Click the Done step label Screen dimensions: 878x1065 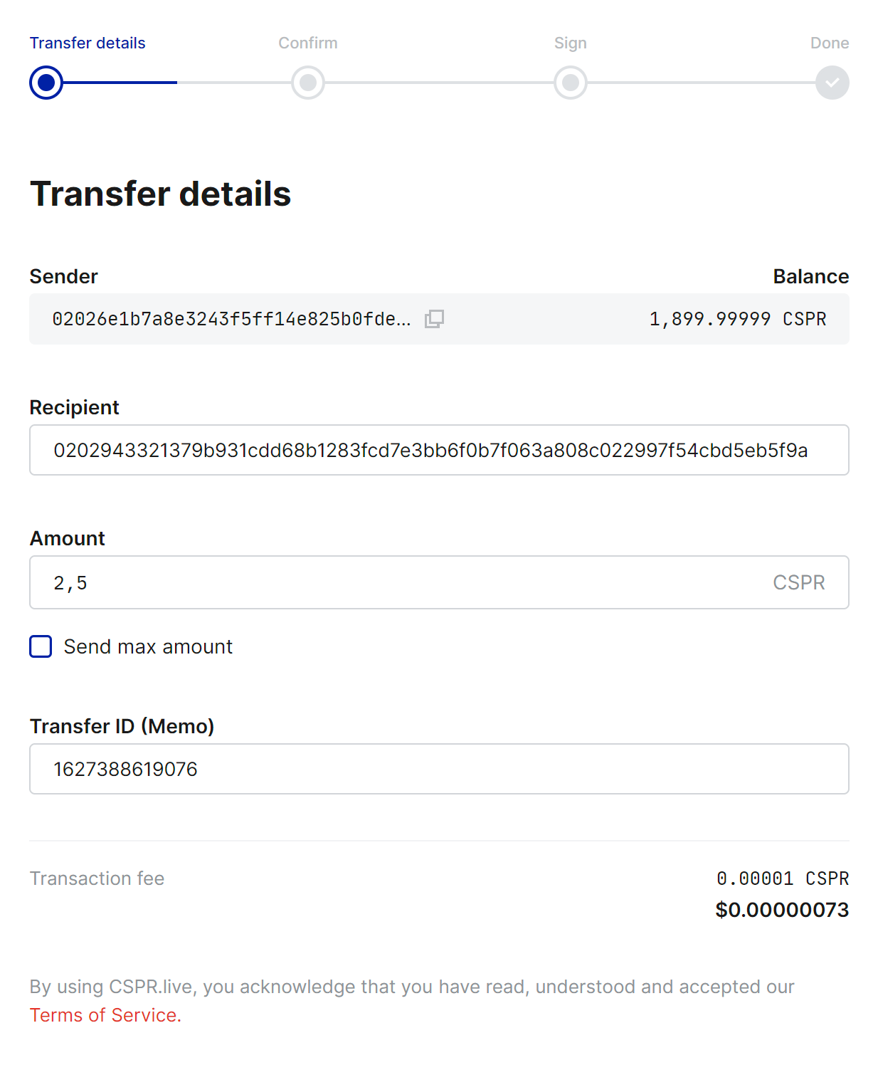(830, 43)
